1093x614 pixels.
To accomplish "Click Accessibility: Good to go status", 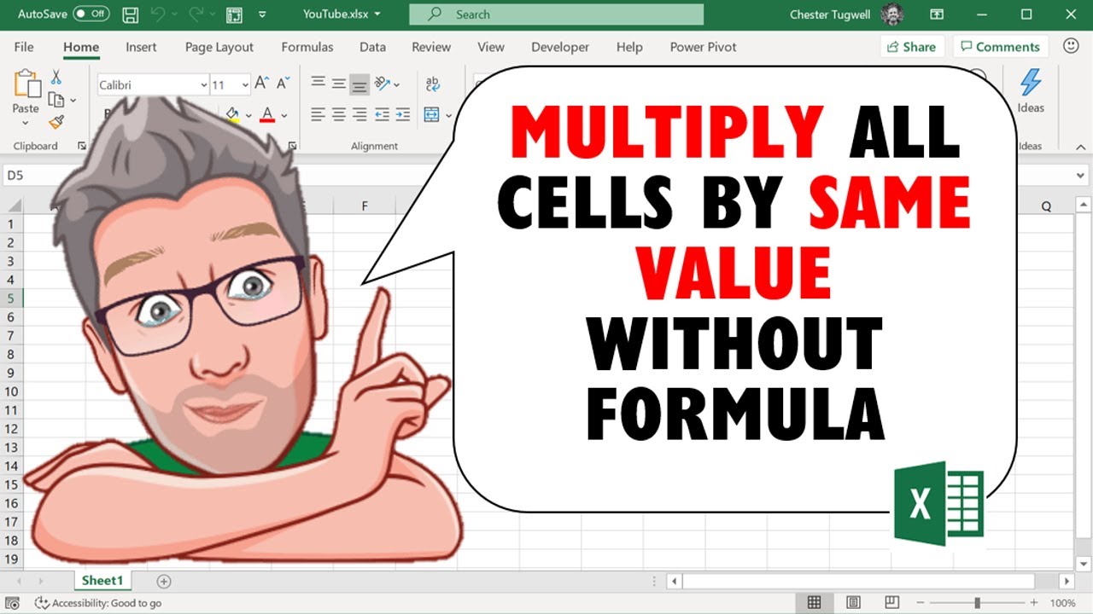I will click(x=98, y=603).
